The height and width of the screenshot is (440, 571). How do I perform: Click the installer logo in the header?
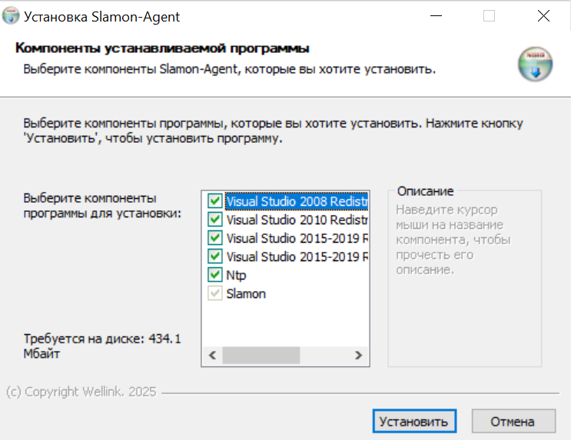click(x=535, y=64)
